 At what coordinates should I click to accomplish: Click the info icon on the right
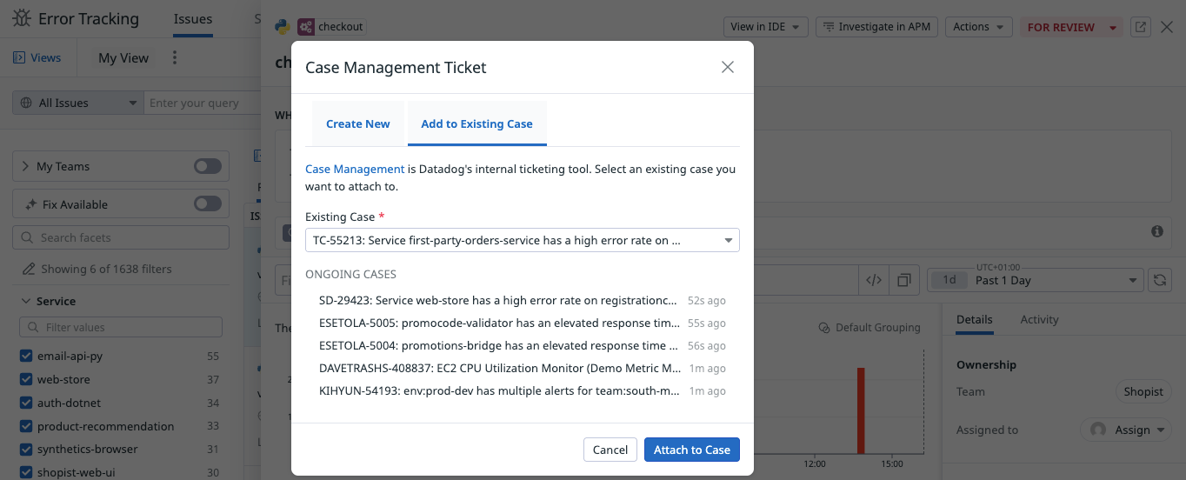[1157, 231]
